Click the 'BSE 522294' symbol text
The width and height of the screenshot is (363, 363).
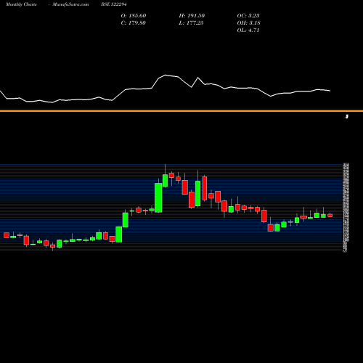click(114, 4)
